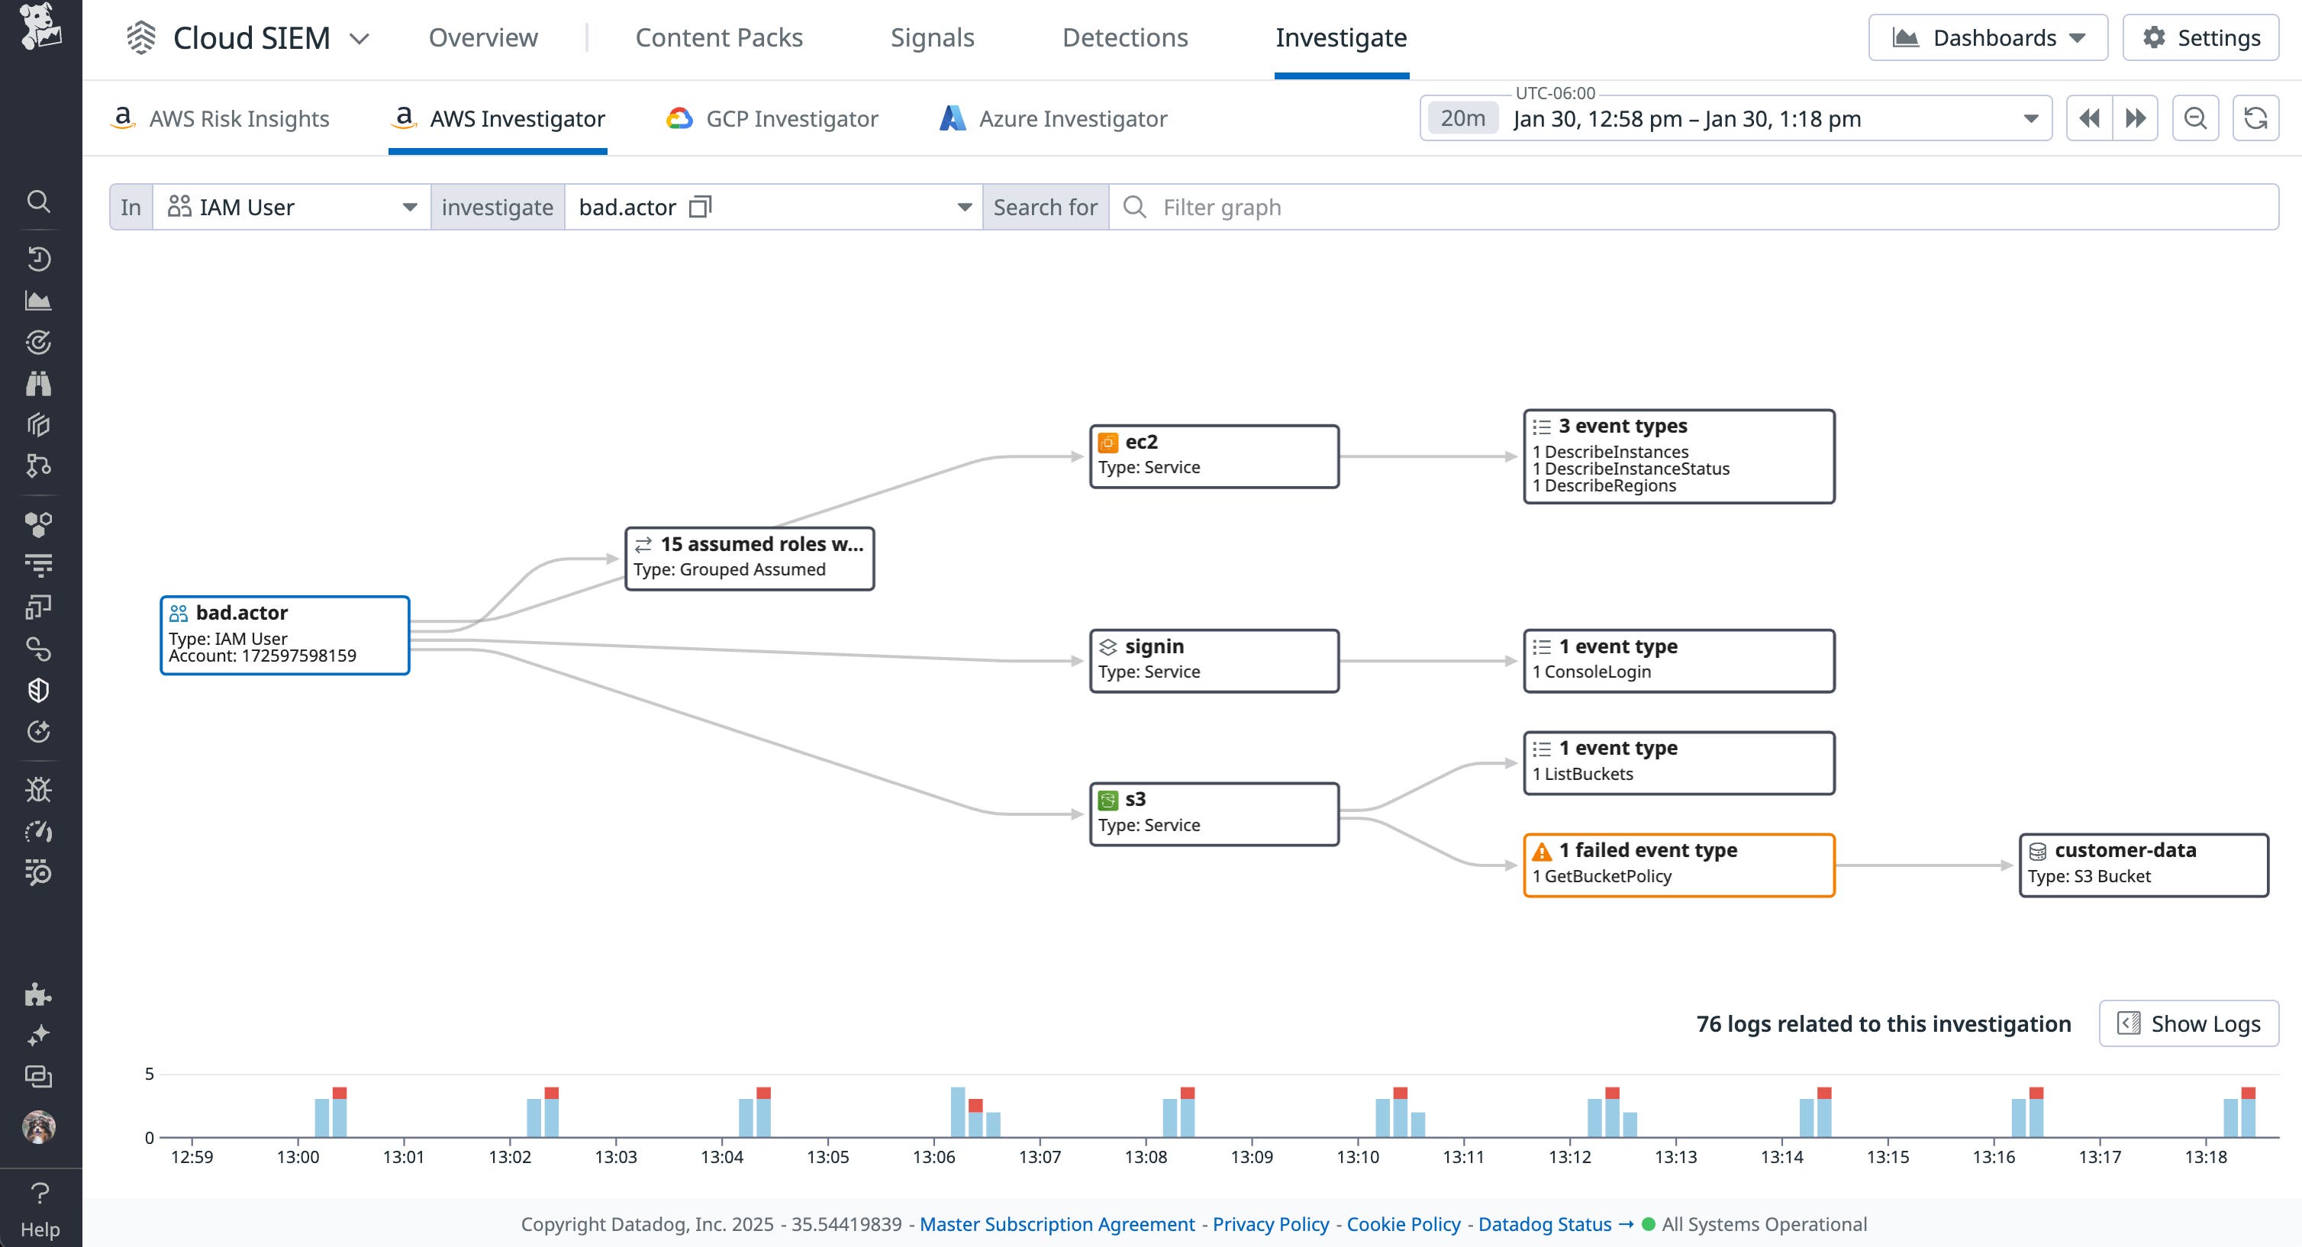Open the bug/error tracking icon in the sidebar

tap(40, 789)
